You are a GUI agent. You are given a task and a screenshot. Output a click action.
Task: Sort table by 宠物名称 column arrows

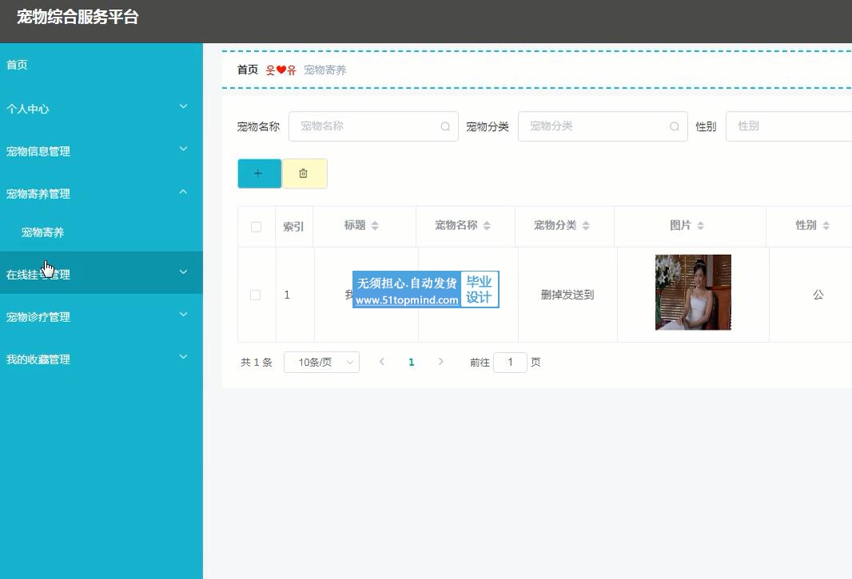click(x=487, y=225)
